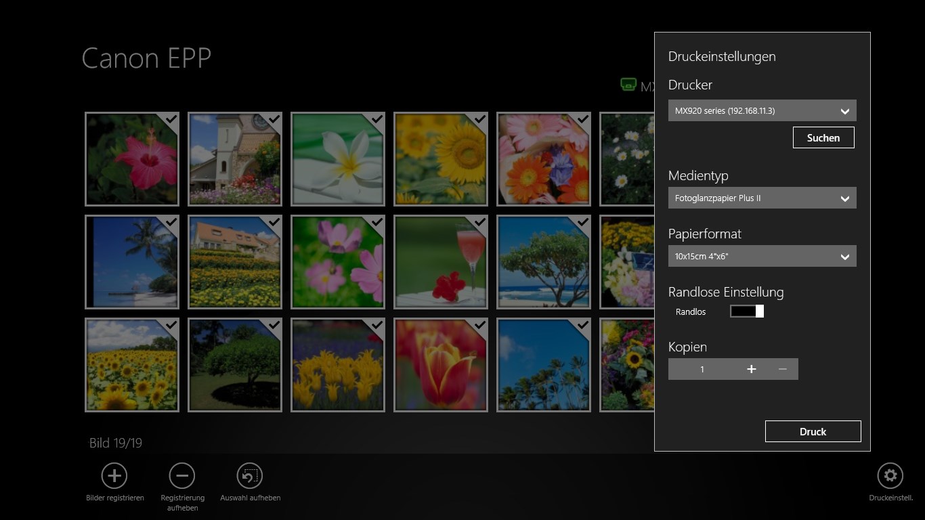
Task: Deselect the white daisies photo
Action: (627, 159)
